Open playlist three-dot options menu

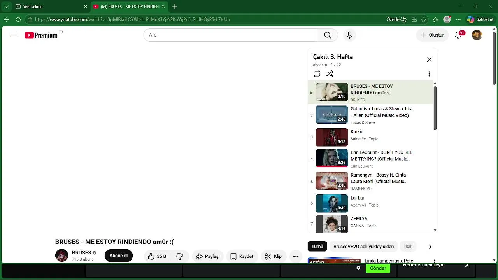[429, 74]
